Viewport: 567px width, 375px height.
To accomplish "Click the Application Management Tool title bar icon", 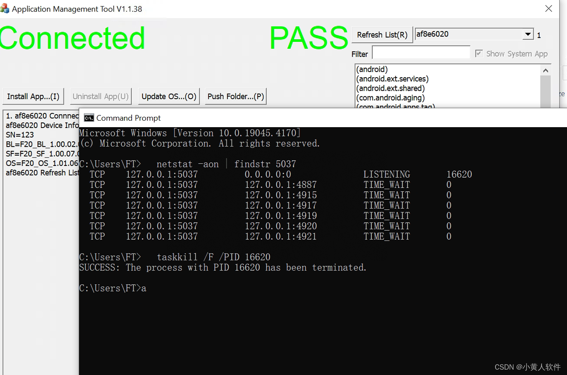I will [x=5, y=8].
